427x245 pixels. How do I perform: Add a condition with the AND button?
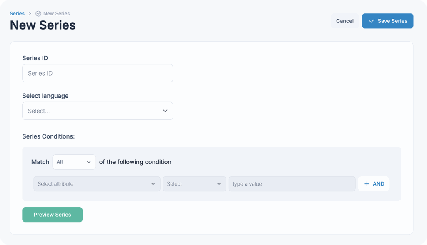pos(374,184)
